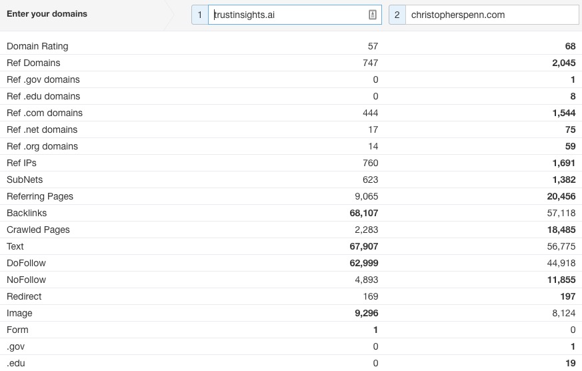Click Backlinks value 68,107
The height and width of the screenshot is (371, 582).
[x=364, y=213]
